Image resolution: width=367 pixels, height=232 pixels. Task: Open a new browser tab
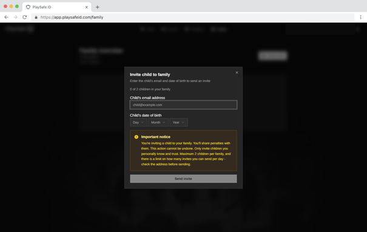(98, 7)
